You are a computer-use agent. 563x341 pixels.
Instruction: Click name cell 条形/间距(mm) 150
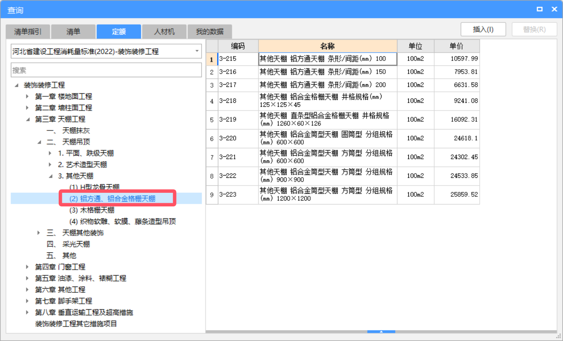pyautogui.click(x=327, y=72)
